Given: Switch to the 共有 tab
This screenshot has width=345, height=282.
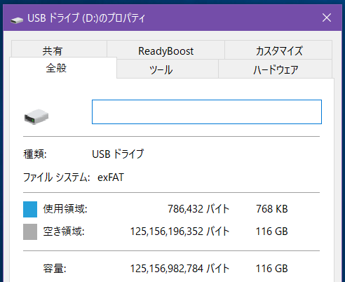Looking at the screenshot, I should [59, 49].
